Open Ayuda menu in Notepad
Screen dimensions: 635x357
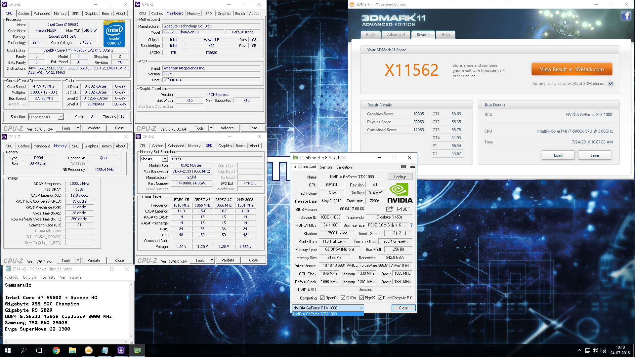tap(75, 277)
